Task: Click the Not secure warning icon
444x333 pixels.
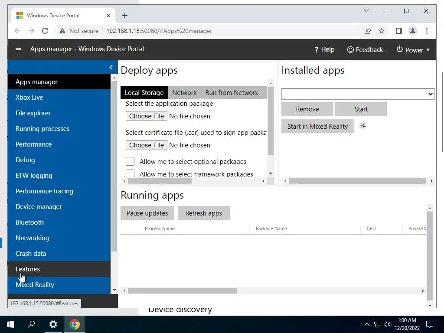Action: (62, 31)
